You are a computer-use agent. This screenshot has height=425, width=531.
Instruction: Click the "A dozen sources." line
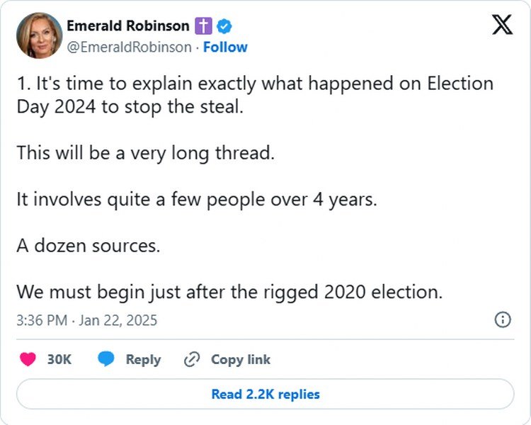(88, 246)
